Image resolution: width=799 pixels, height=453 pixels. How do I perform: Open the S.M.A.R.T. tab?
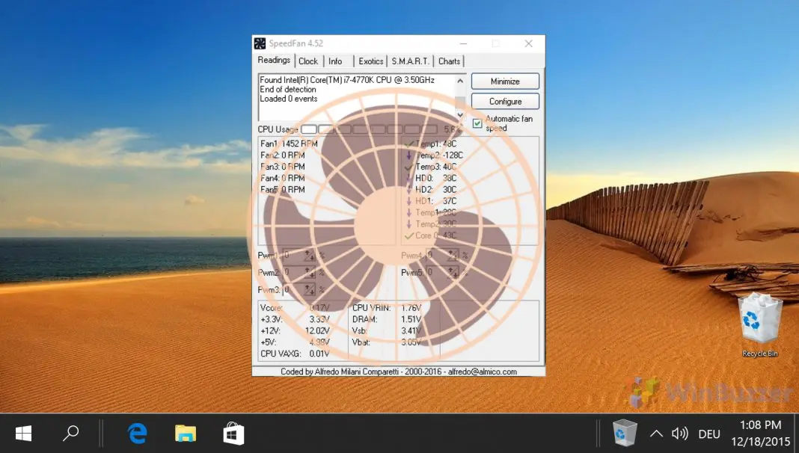click(x=410, y=61)
